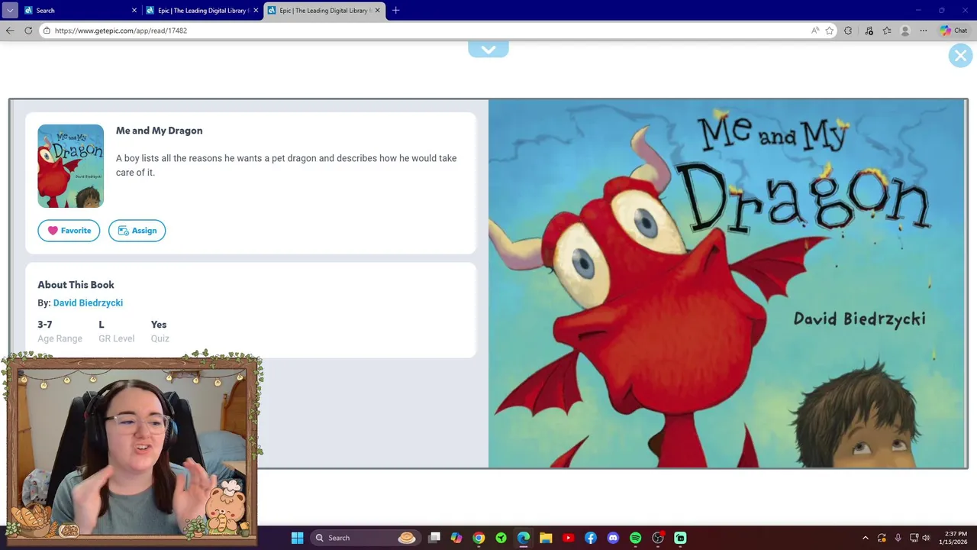Click the '3-7' age range value
The height and width of the screenshot is (550, 977).
pos(45,325)
